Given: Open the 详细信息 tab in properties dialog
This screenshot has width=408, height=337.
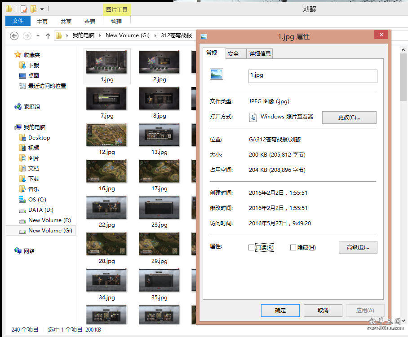Looking at the screenshot, I should coord(260,53).
